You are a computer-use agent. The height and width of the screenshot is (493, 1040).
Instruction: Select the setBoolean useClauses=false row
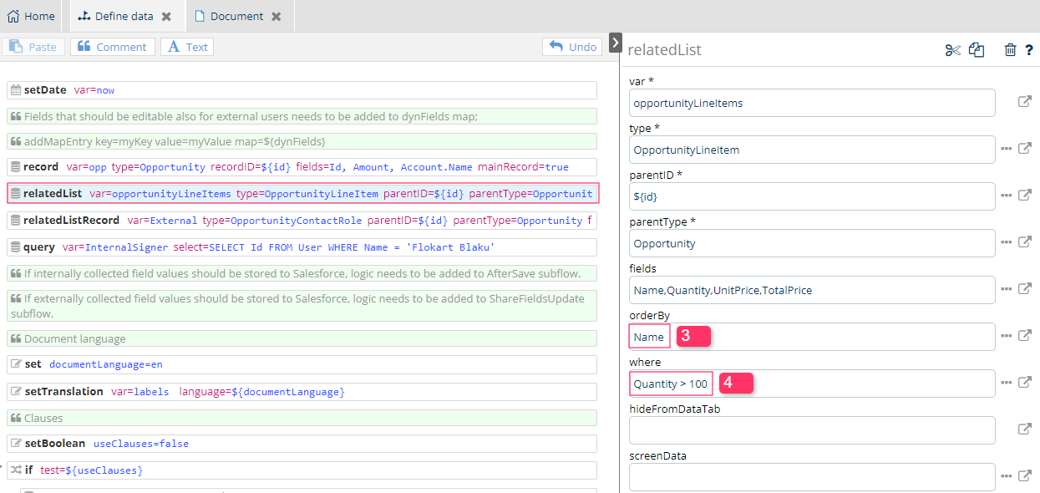pyautogui.click(x=302, y=444)
